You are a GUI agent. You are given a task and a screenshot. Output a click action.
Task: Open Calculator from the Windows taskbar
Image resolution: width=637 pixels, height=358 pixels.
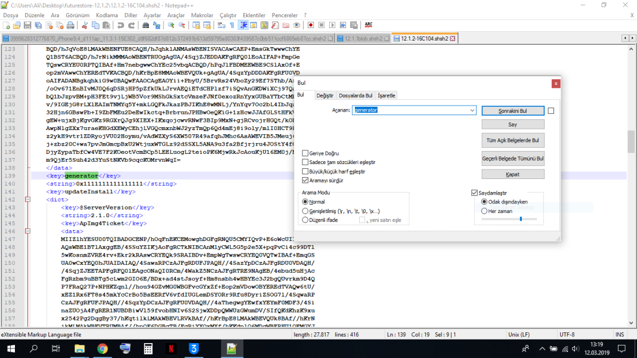coord(148,348)
